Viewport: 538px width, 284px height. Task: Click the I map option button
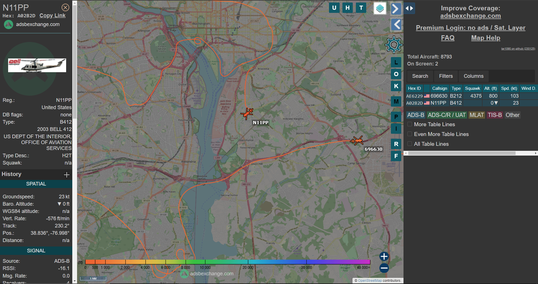point(396,129)
